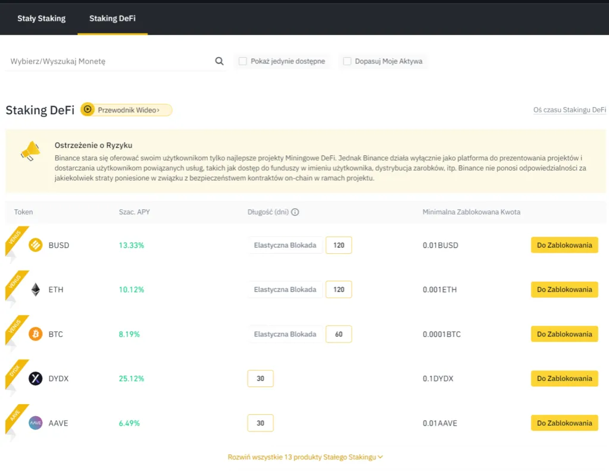This screenshot has height=472, width=609.
Task: Click the DYDX coin icon
Action: [35, 379]
